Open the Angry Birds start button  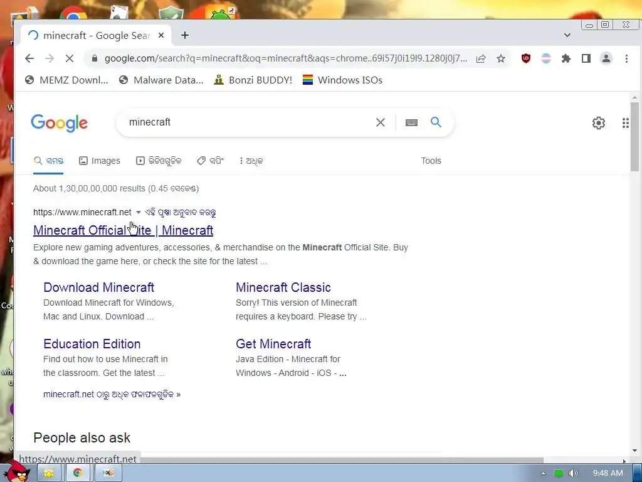click(x=18, y=471)
